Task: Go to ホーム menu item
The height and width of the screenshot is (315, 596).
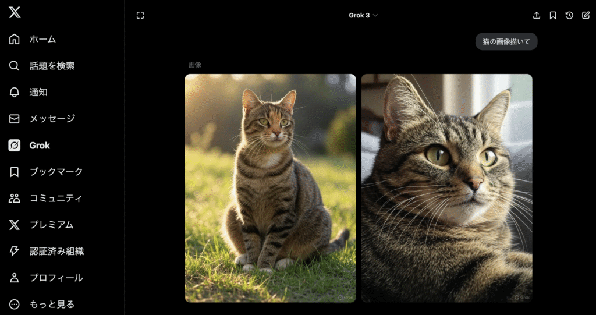Action: pos(42,39)
